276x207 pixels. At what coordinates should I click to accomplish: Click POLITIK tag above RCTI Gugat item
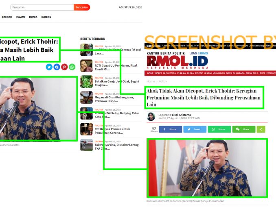tap(99, 62)
